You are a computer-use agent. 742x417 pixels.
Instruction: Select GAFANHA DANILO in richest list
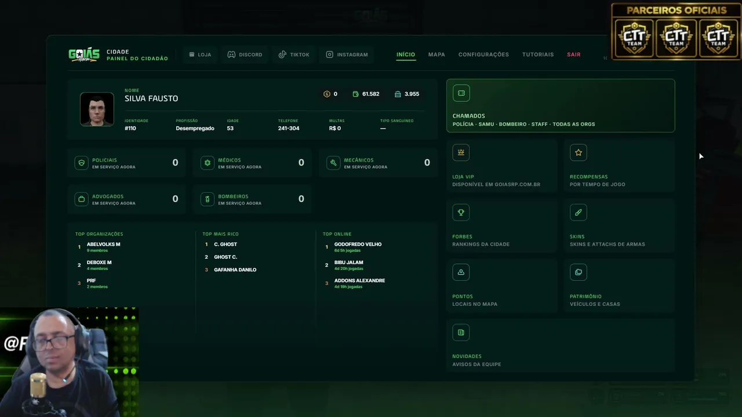click(x=235, y=270)
